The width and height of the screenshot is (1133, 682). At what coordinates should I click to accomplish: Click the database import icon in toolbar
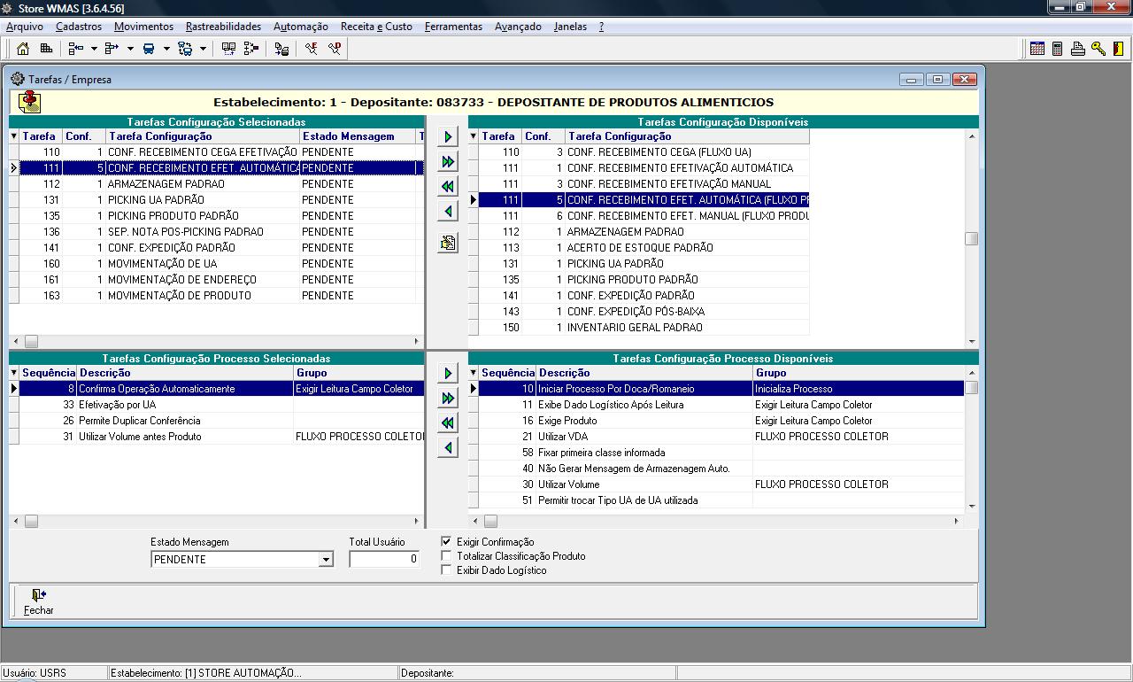point(281,49)
